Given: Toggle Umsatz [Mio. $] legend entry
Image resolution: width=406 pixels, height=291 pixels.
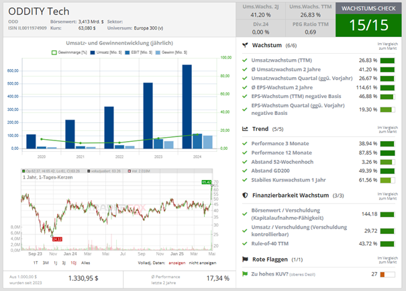Looking at the screenshot, I should tap(106, 52).
